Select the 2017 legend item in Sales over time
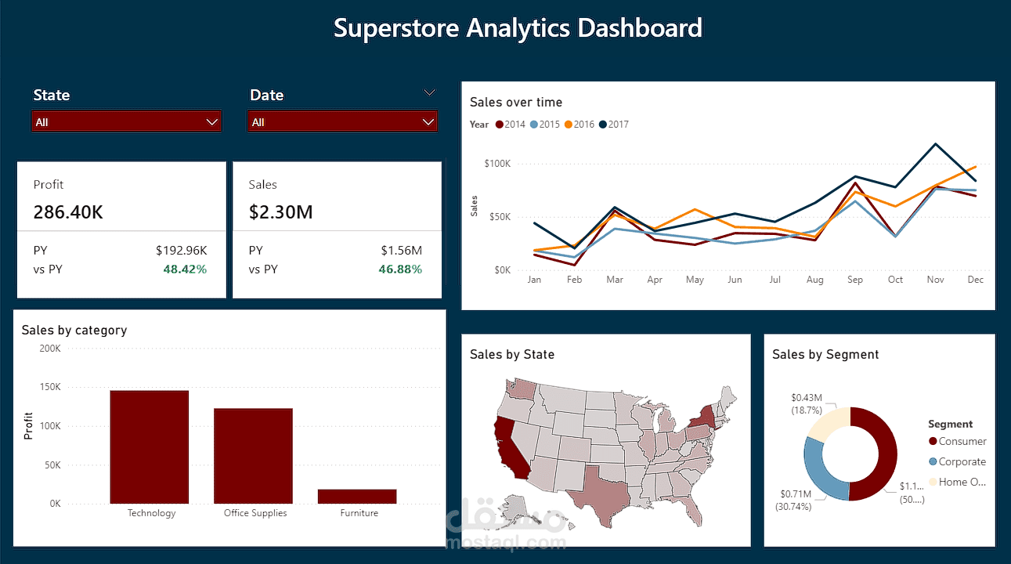 (x=613, y=124)
